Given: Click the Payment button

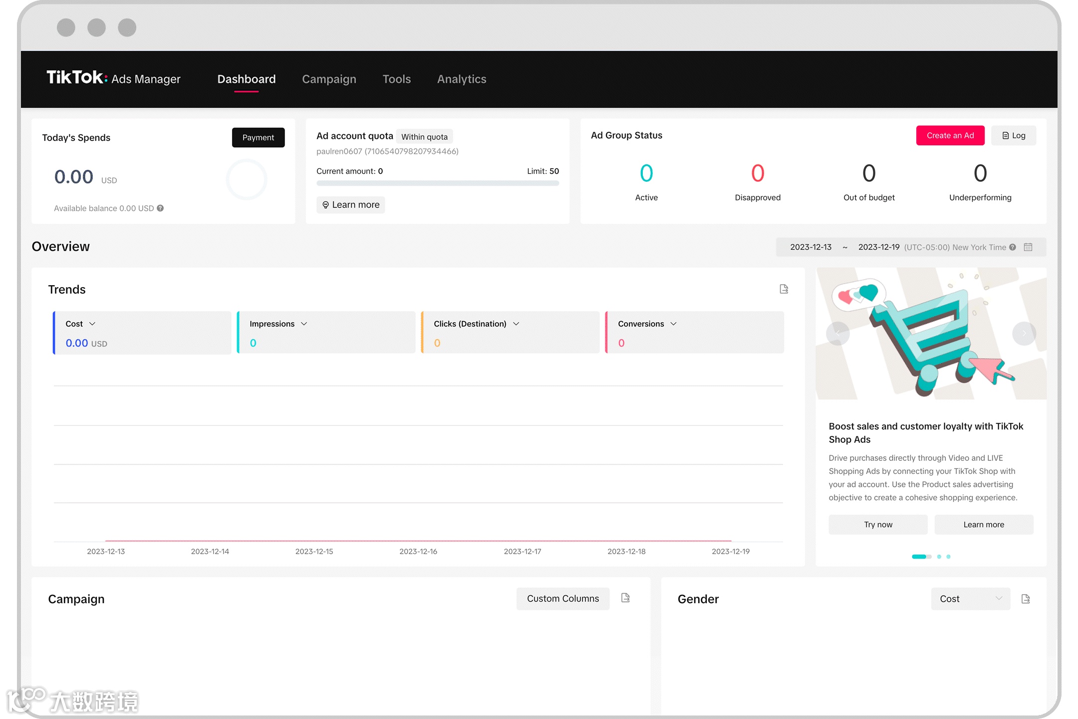Looking at the screenshot, I should 258,137.
